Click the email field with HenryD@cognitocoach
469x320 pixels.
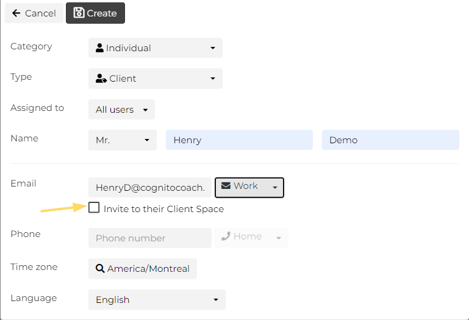[150, 188]
